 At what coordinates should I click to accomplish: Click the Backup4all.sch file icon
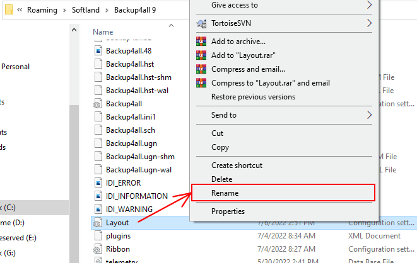pos(98,130)
